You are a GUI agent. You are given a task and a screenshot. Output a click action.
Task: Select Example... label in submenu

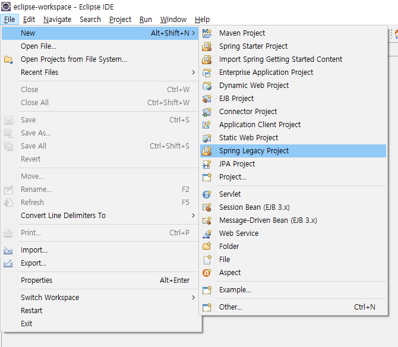click(235, 290)
